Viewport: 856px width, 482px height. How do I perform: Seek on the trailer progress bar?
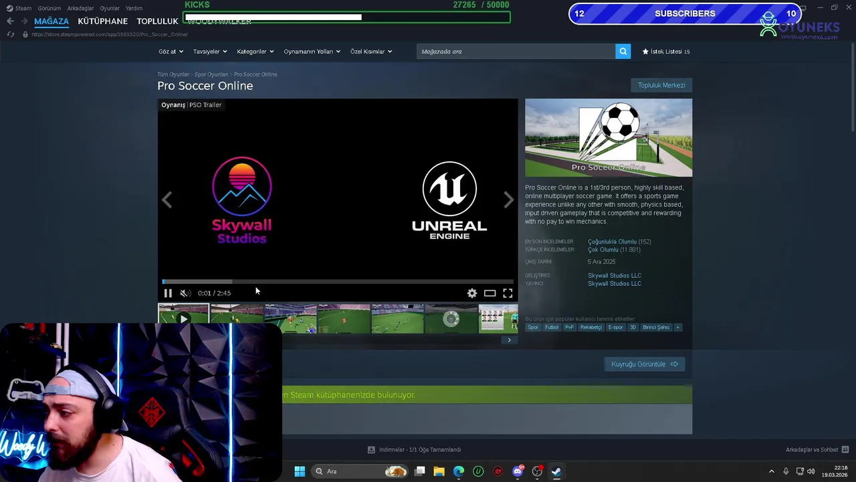pos(338,282)
